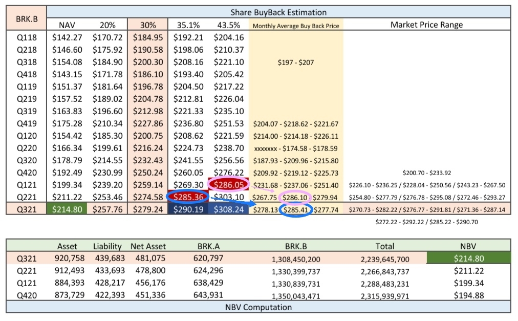Click '$231.68 - $237.06 - $251.40' buy back cell
Screen dimensions: 518x321
pyautogui.click(x=296, y=185)
